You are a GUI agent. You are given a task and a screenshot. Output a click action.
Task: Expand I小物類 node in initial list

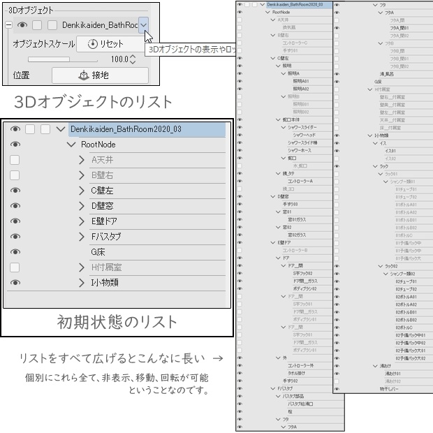click(x=82, y=283)
